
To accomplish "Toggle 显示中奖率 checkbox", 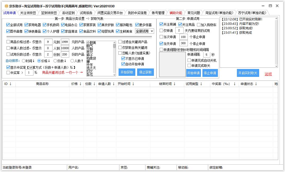I will pyautogui.click(x=8, y=67).
